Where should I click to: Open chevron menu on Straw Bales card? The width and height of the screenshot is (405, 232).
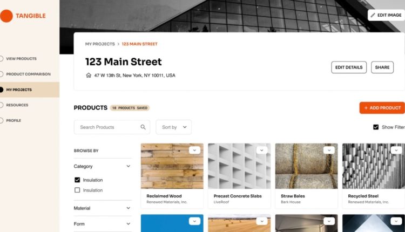coord(329,150)
